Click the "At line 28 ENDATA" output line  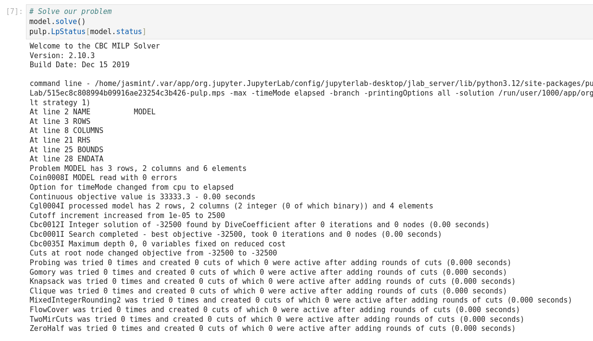click(66, 159)
